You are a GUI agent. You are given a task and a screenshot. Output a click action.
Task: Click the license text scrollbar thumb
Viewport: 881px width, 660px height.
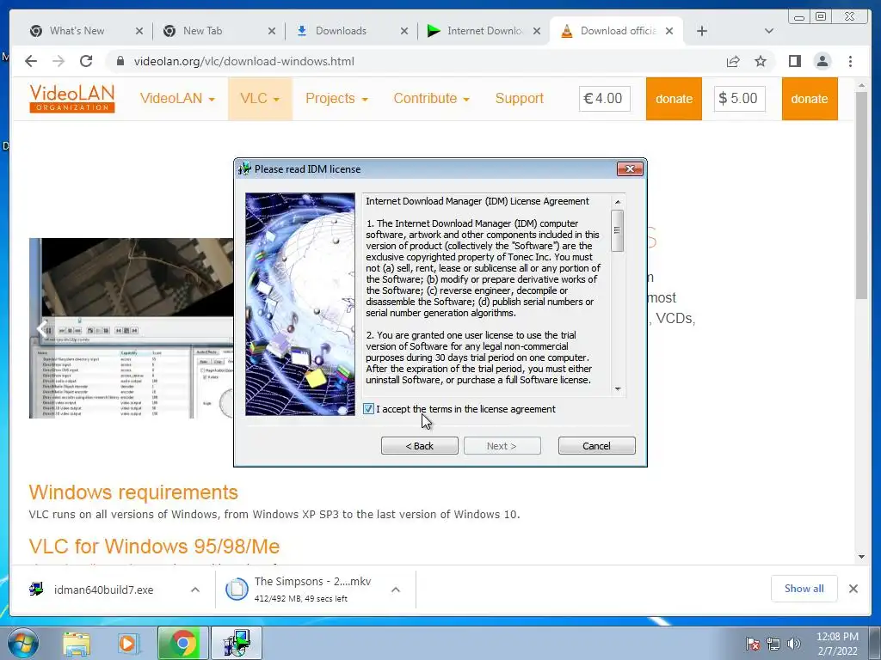point(617,230)
